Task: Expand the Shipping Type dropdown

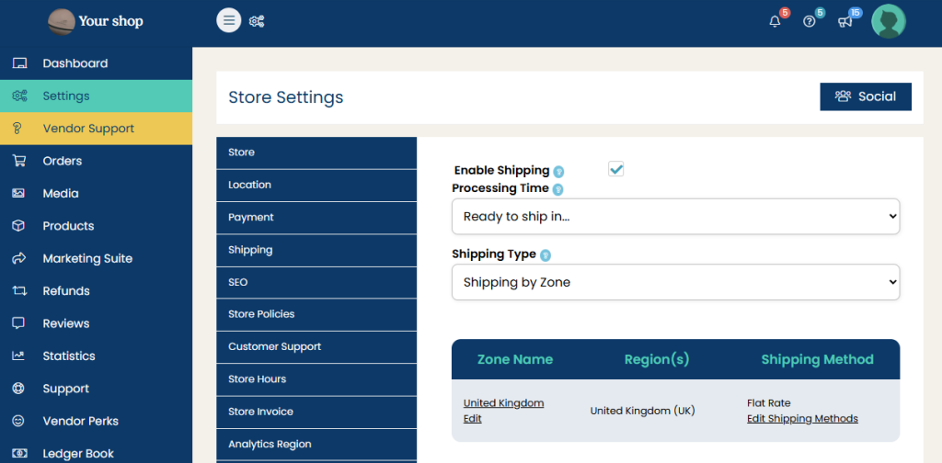Action: tap(675, 283)
